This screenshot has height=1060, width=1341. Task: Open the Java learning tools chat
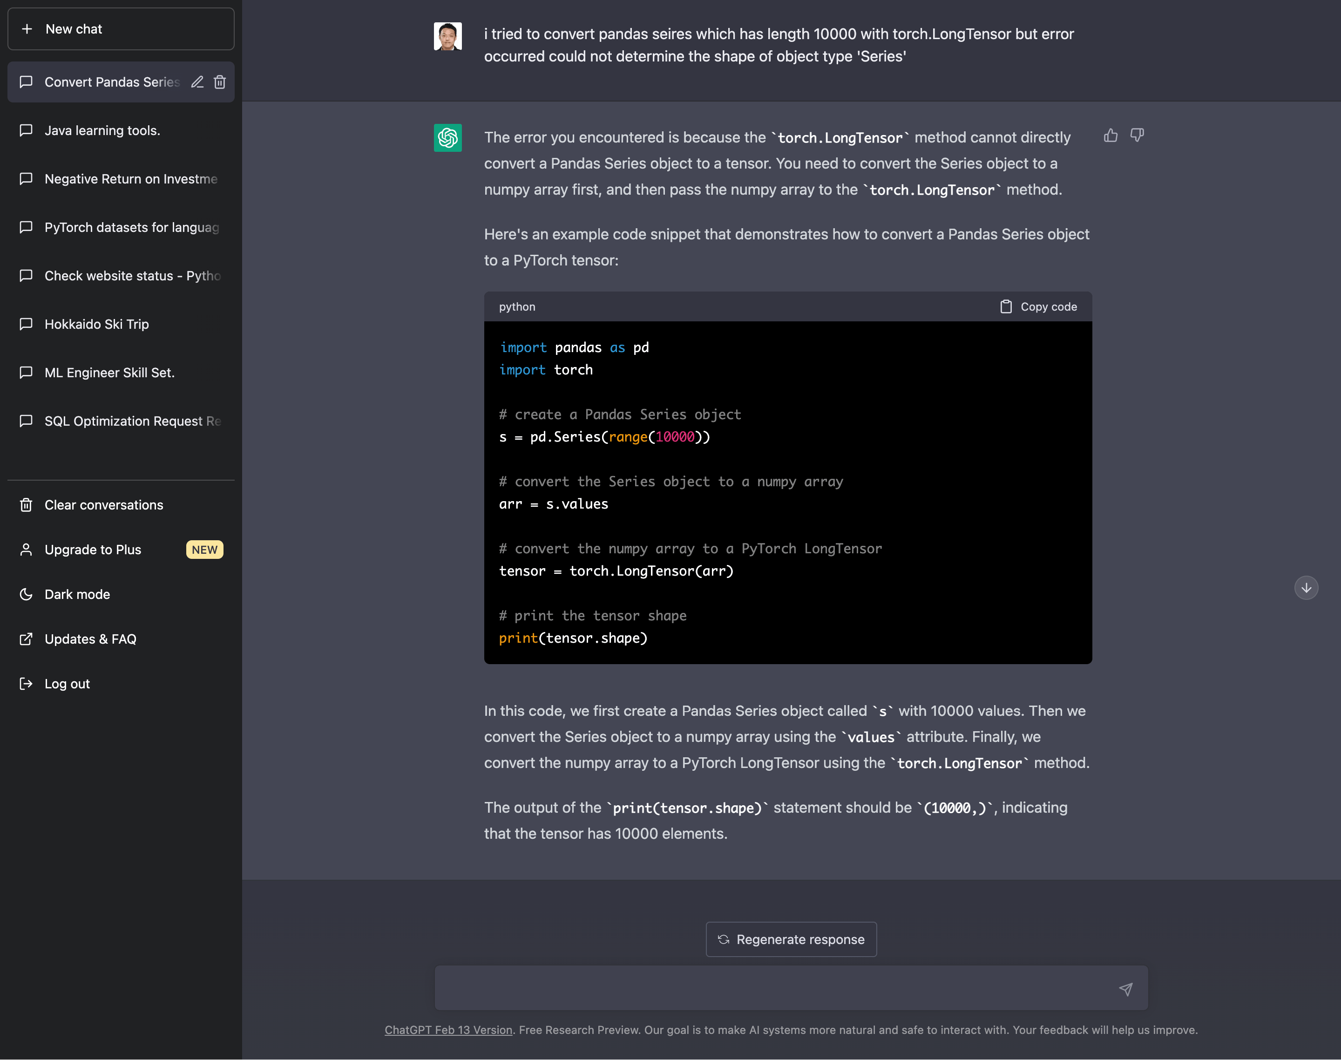tap(121, 130)
